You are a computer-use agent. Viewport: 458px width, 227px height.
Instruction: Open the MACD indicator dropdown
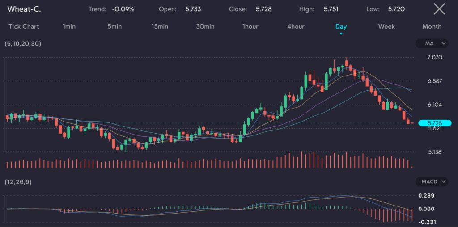pos(432,182)
